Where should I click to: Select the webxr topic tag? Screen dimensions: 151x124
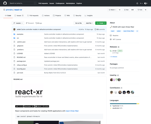(x=119, y=31)
